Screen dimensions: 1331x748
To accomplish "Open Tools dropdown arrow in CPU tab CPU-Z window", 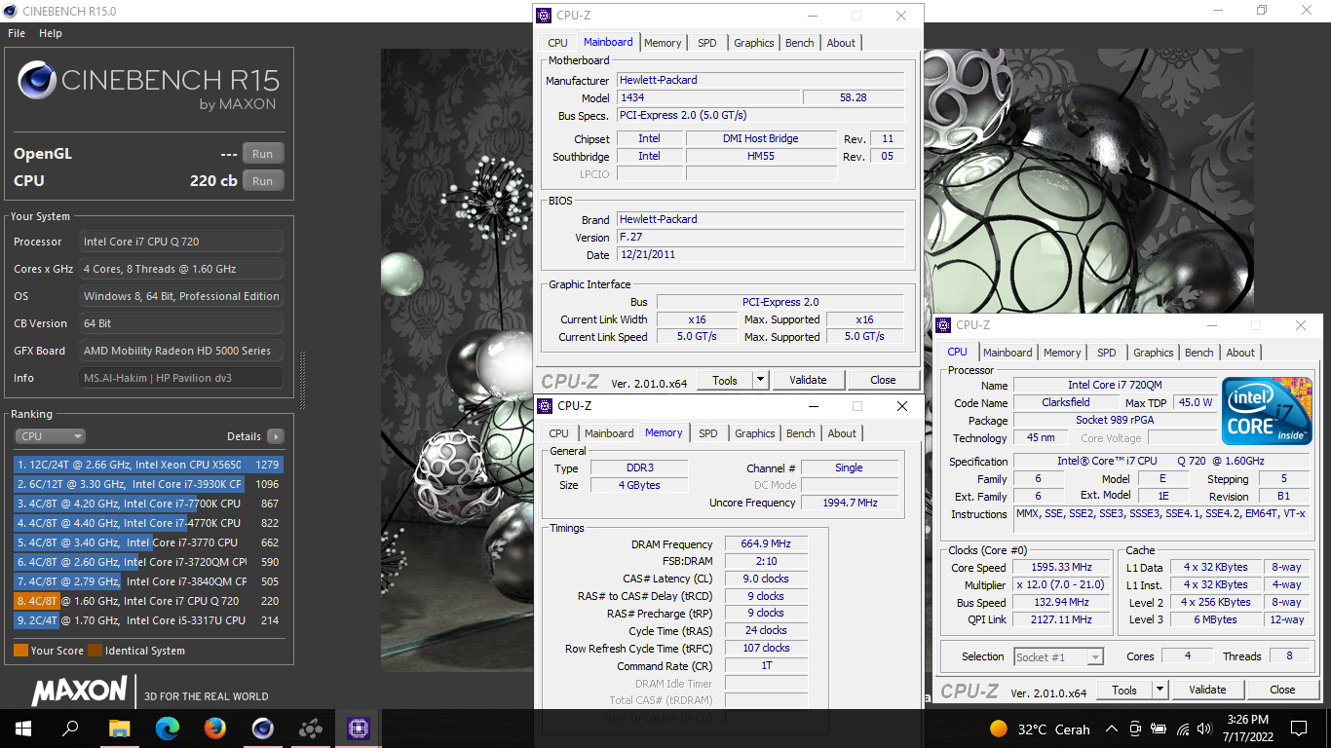I will tap(1160, 690).
